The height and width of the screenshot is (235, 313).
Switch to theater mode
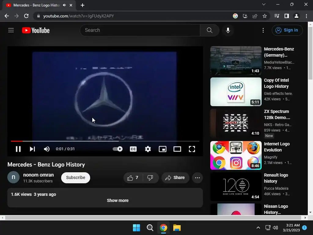177,149
